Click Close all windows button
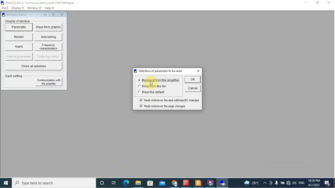 click(33, 66)
